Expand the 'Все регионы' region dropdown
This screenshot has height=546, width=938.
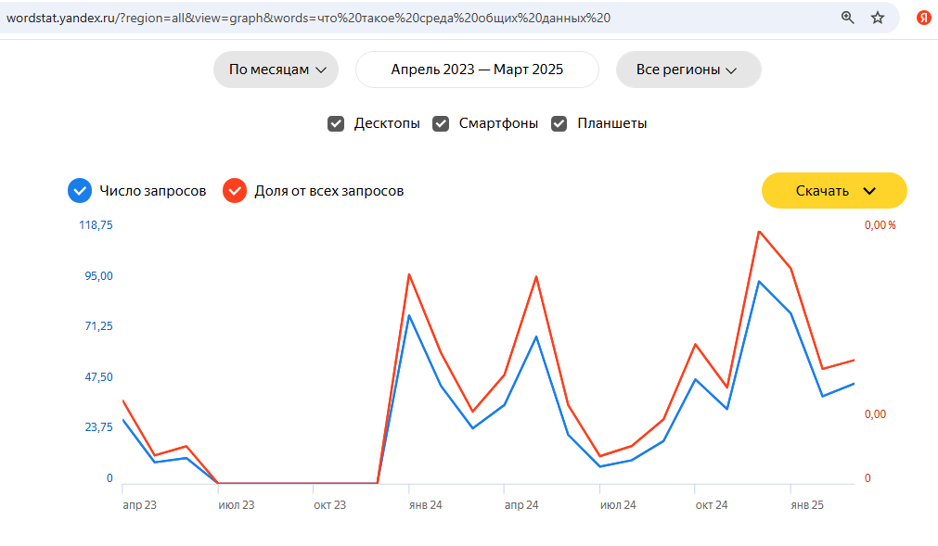point(687,70)
